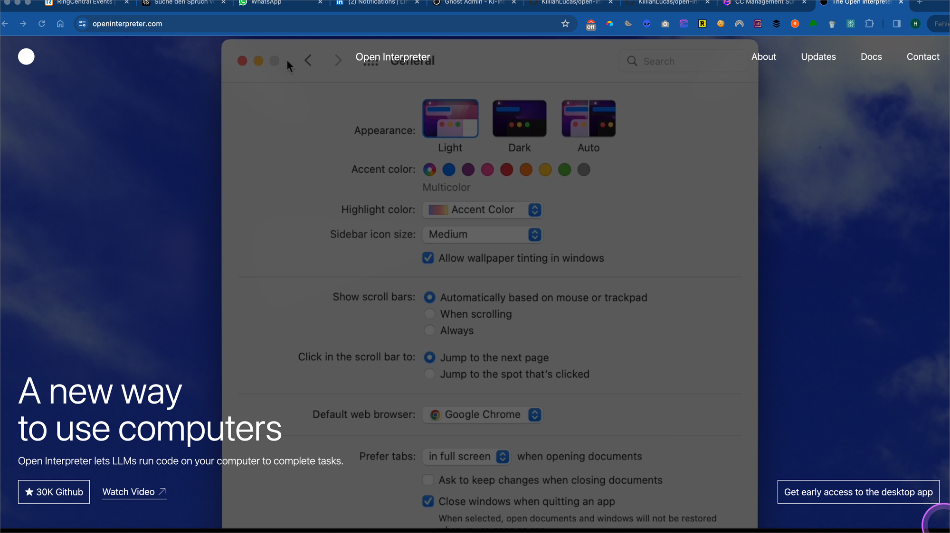Open the Contact link

[923, 56]
